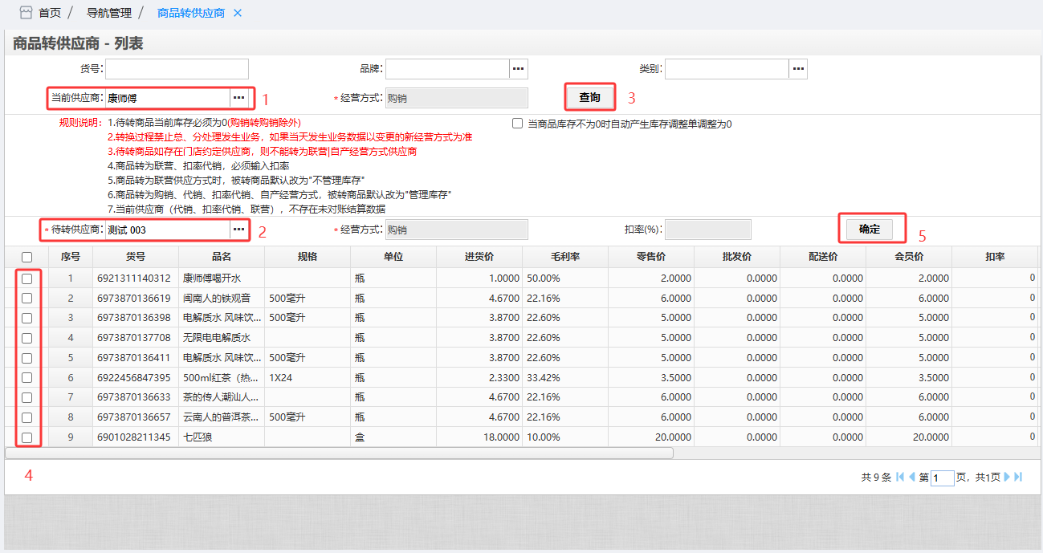The height and width of the screenshot is (553, 1043).
Task: Open 导航管理 breadcrumb item
Action: [108, 14]
